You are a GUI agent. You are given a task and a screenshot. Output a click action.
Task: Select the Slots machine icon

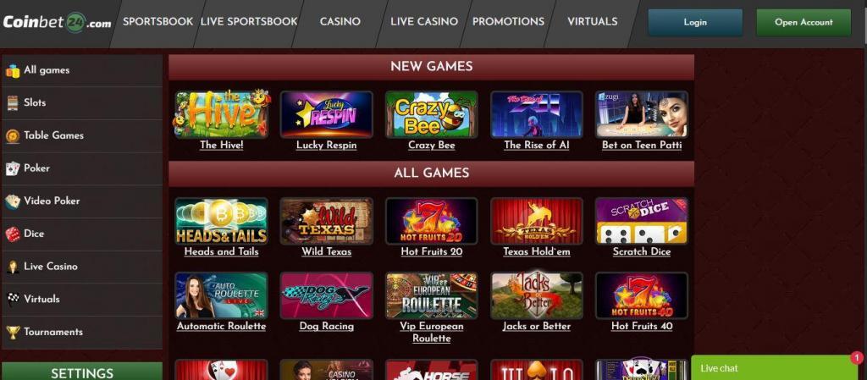(13, 103)
